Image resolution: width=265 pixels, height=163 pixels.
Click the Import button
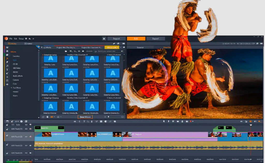coord(117,39)
